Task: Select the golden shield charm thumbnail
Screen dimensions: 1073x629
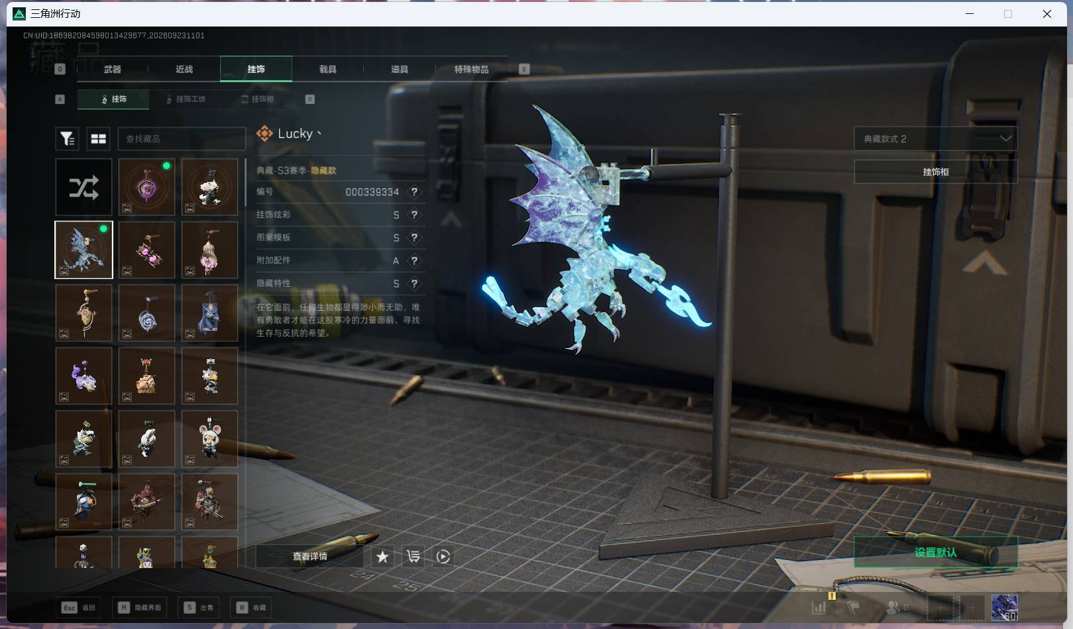Action: (x=84, y=313)
